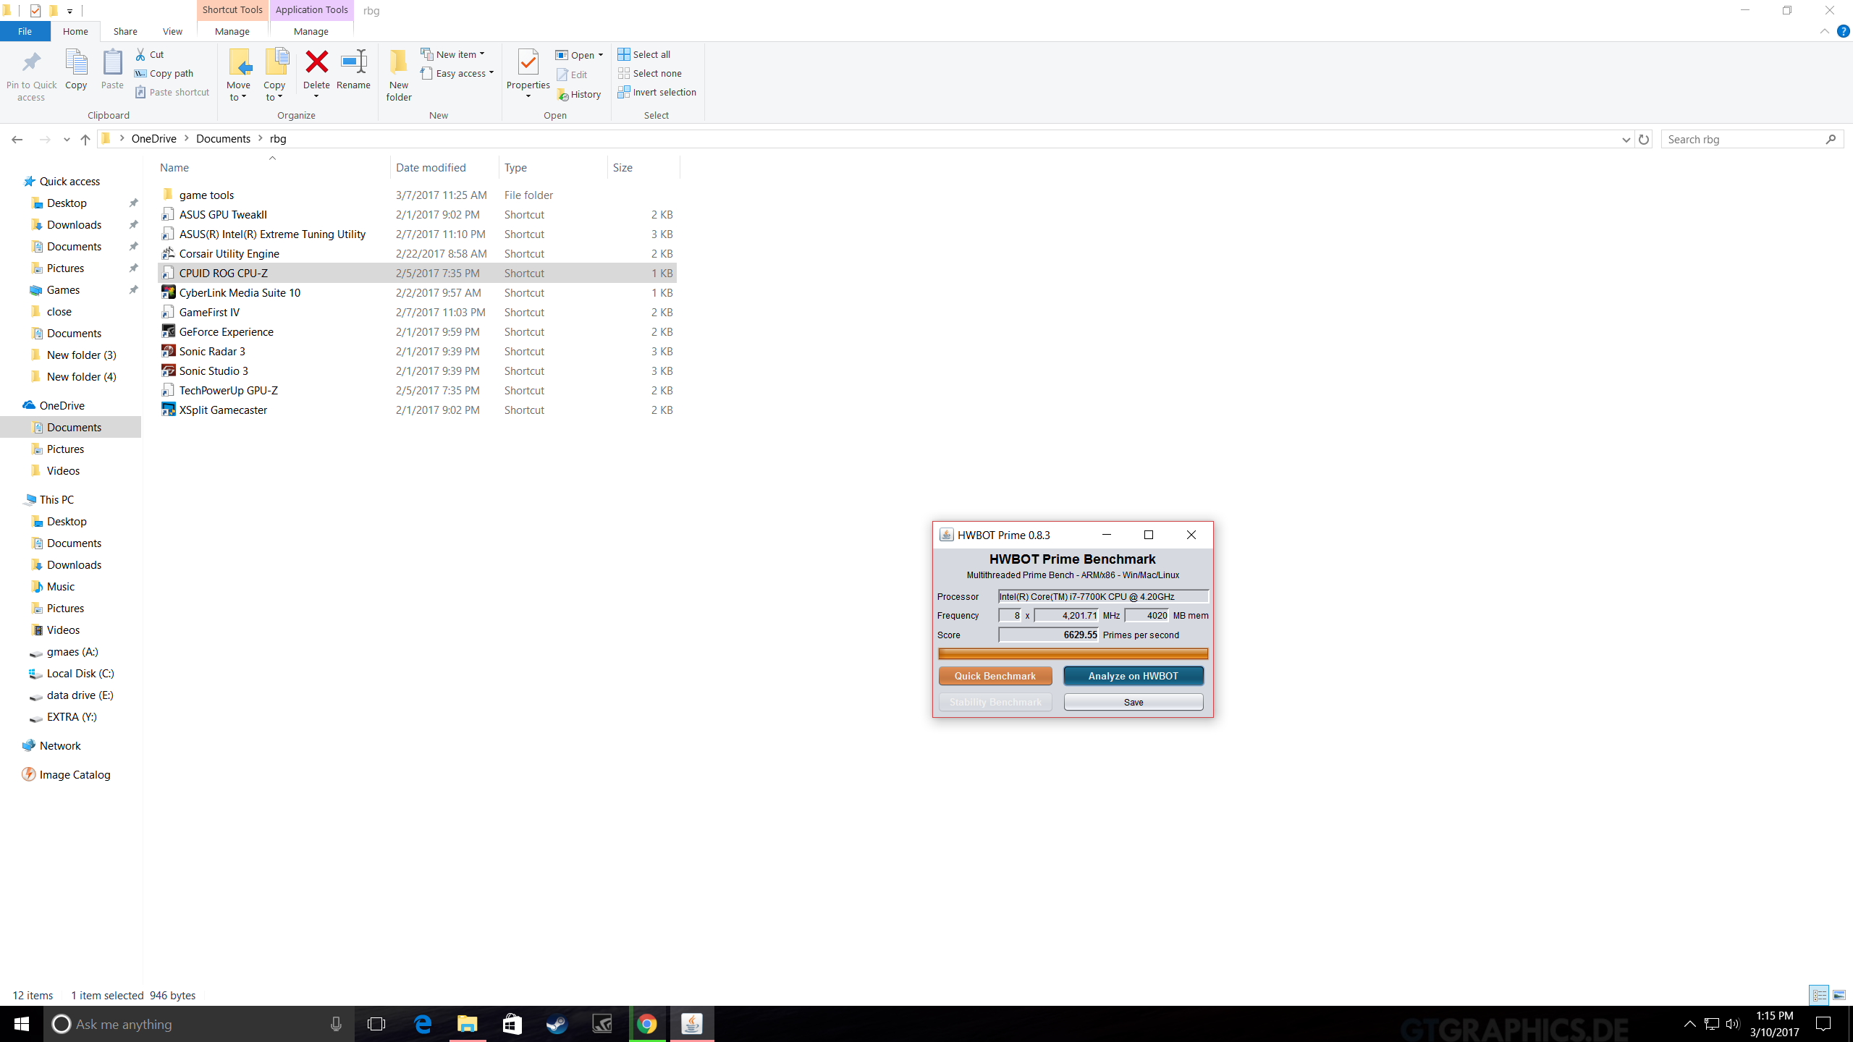Run Quick Benchmark in HWBOT Prime
1853x1042 pixels.
pyautogui.click(x=995, y=676)
